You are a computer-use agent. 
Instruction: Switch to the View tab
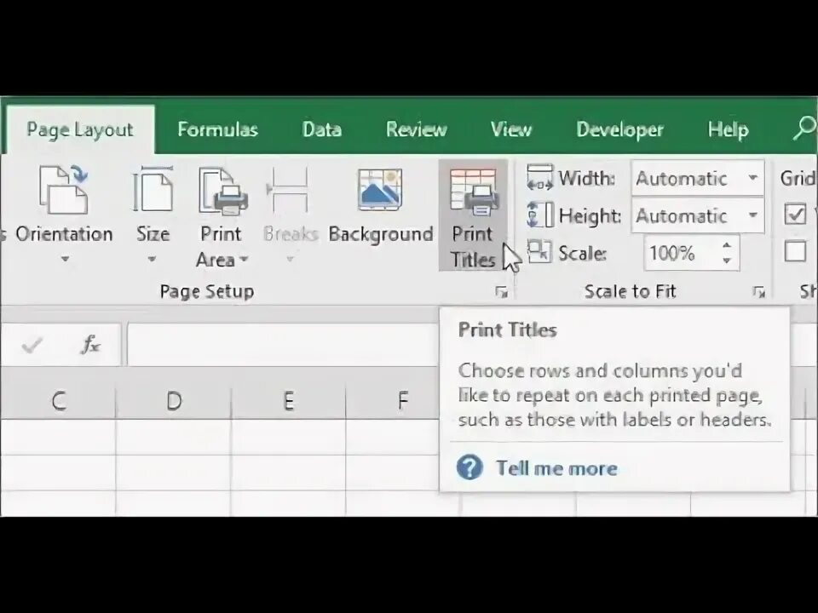(x=510, y=129)
